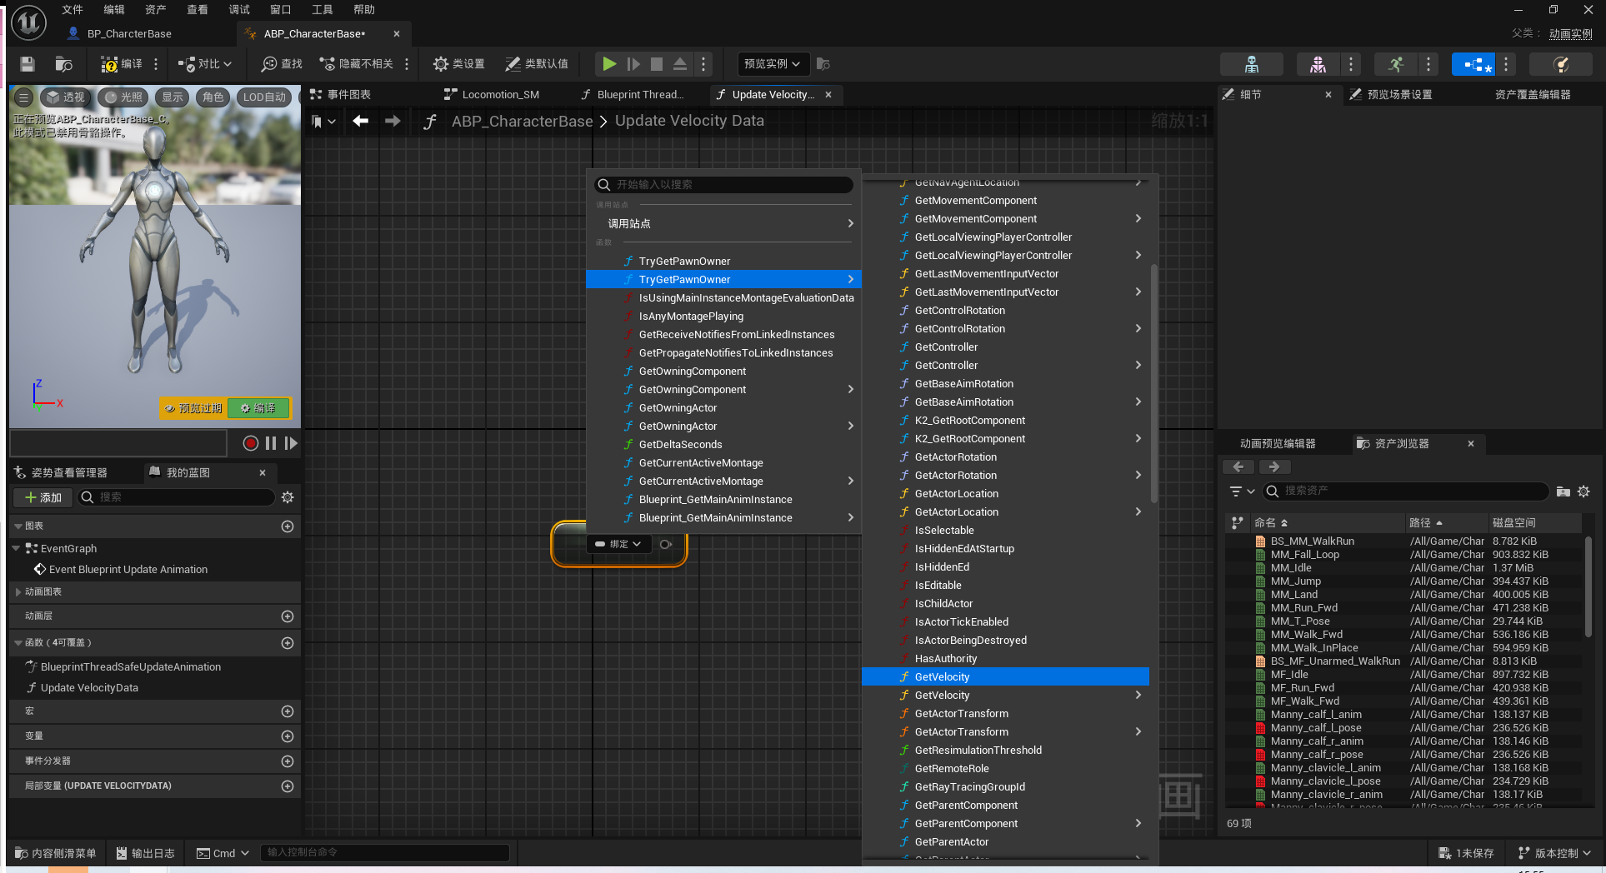Add a new variable with the 变量 plus icon

(x=288, y=736)
